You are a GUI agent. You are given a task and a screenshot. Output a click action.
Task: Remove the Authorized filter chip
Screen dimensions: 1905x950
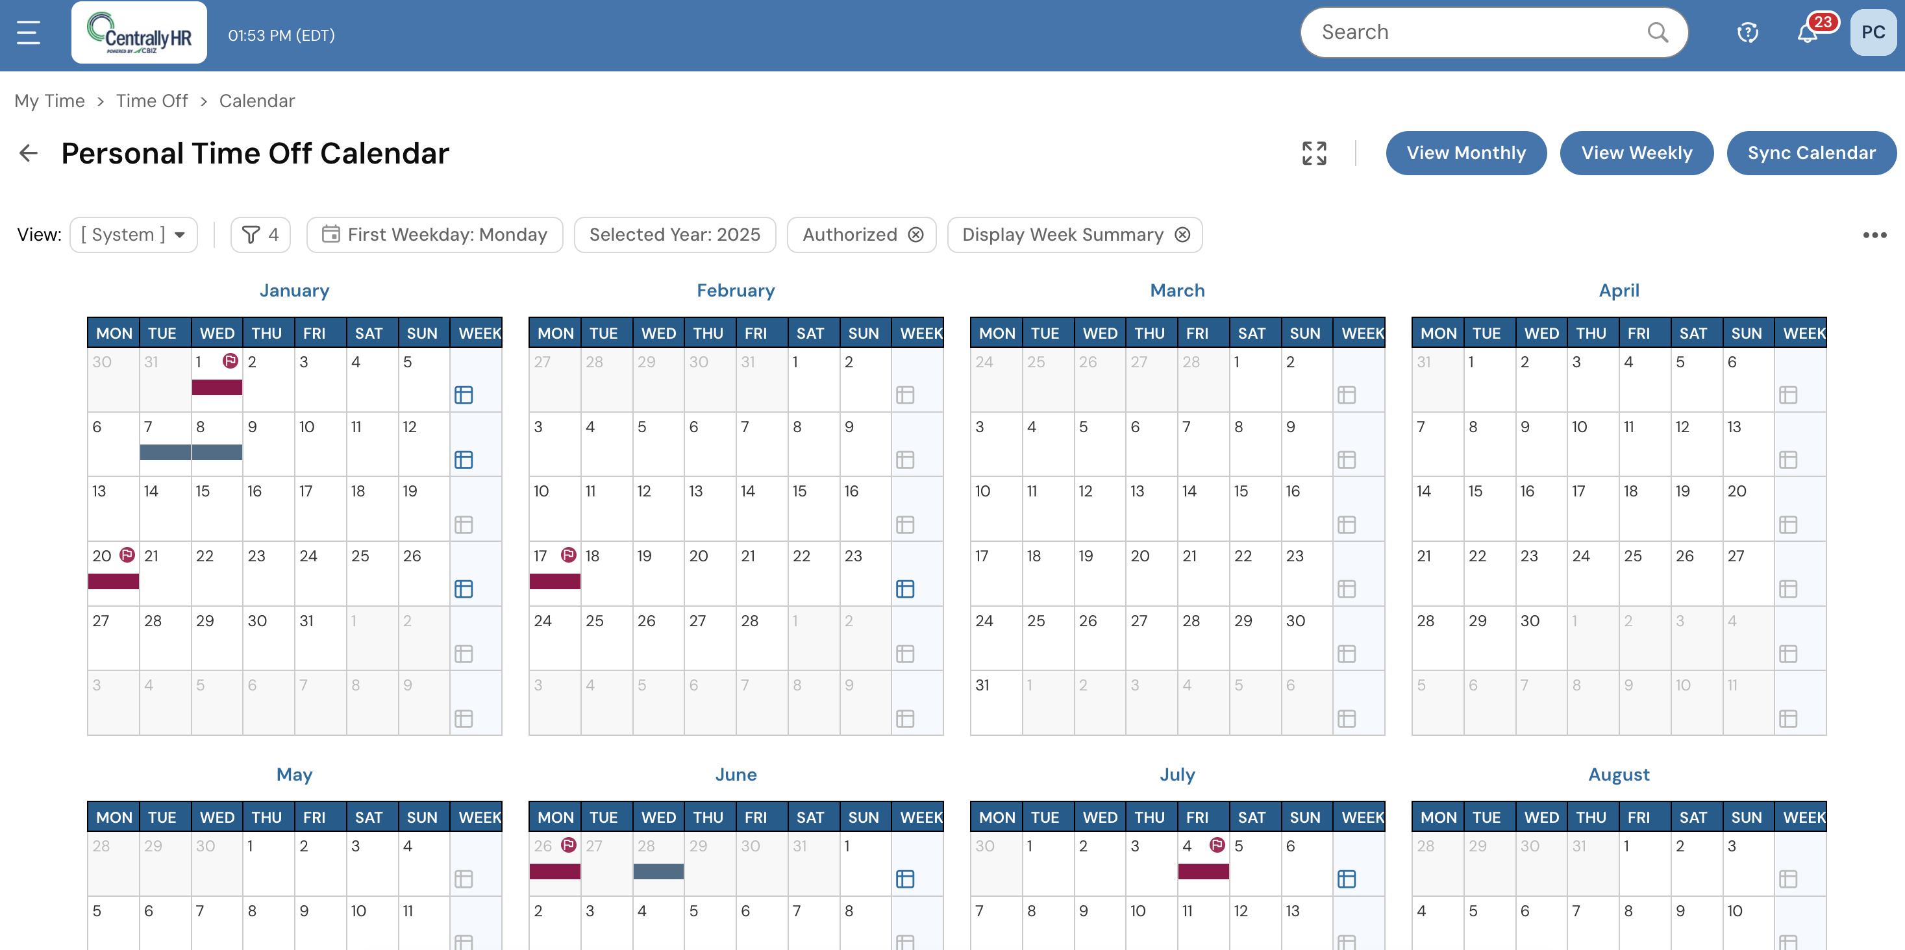click(x=915, y=234)
